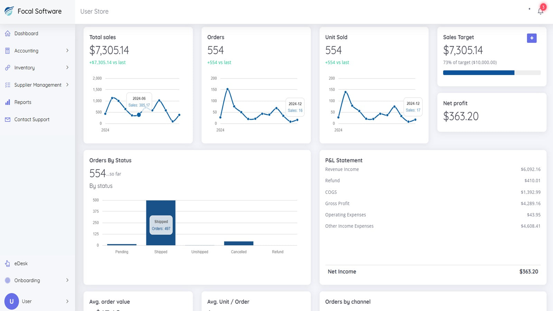
Task: Open the User account menu arrow
Action: [x=67, y=301]
